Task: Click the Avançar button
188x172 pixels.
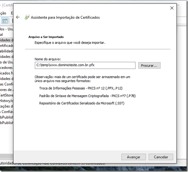Action: click(x=134, y=157)
